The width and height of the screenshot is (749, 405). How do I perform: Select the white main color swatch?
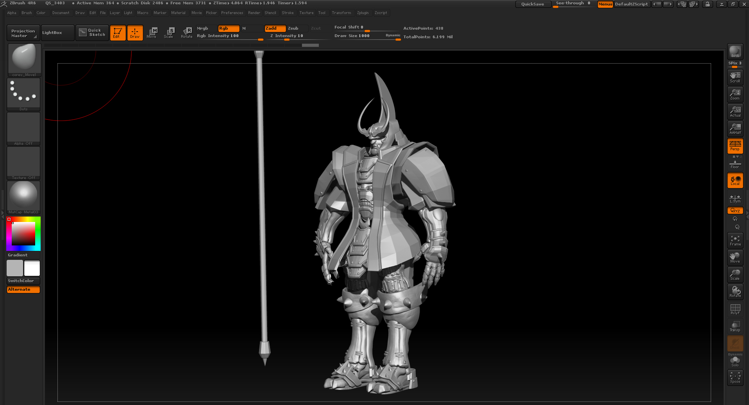(32, 268)
